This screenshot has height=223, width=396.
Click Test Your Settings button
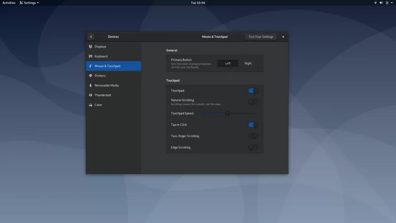click(x=261, y=37)
